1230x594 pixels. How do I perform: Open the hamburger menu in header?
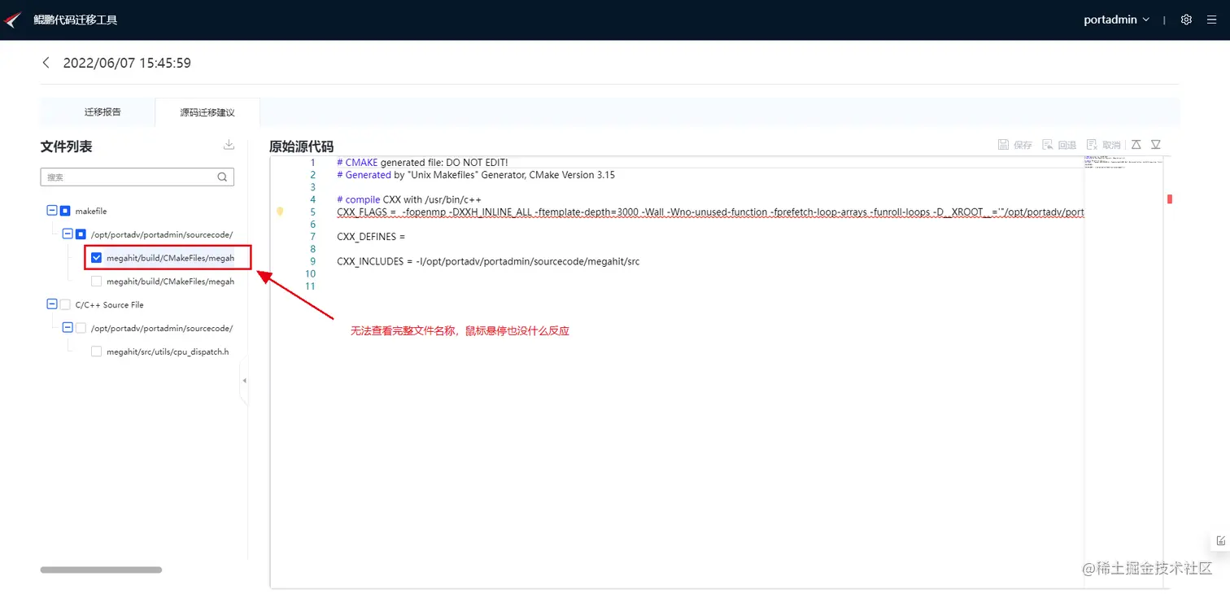[1212, 20]
